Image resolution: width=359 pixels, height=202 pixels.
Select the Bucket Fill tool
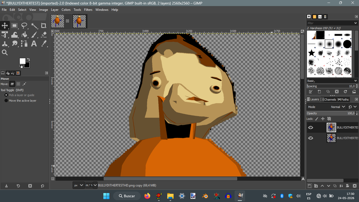24,35
